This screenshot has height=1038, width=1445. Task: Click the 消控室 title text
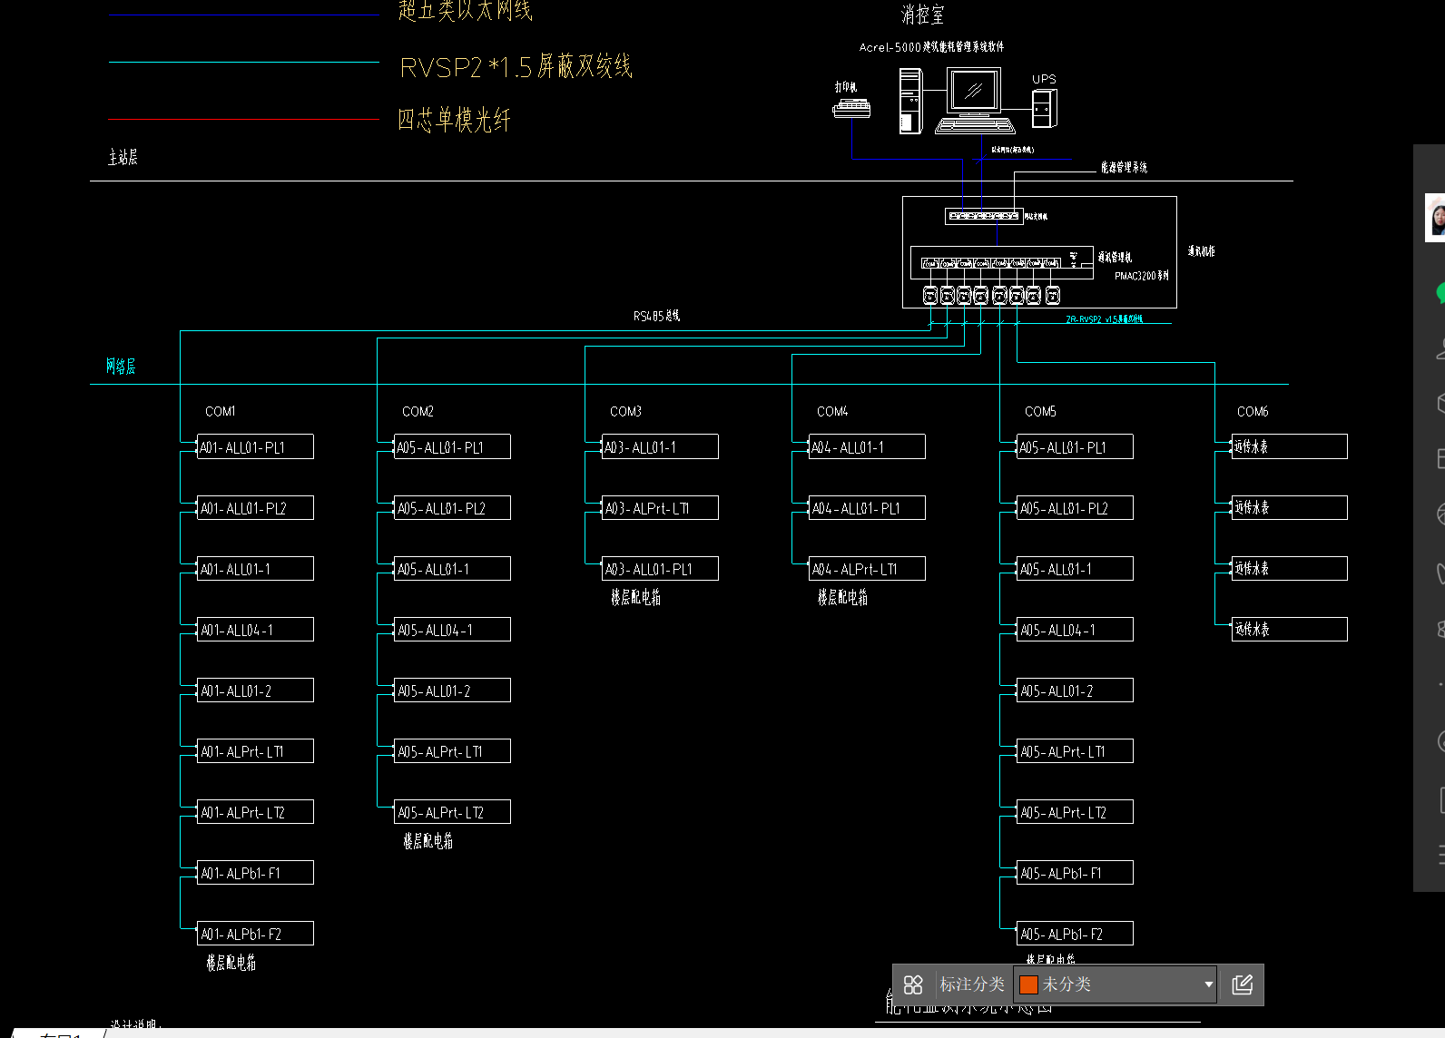point(922,15)
